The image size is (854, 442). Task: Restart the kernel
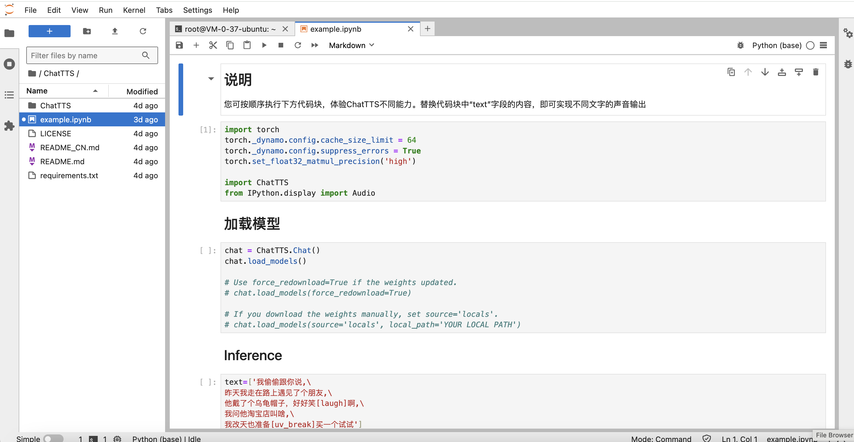click(298, 45)
